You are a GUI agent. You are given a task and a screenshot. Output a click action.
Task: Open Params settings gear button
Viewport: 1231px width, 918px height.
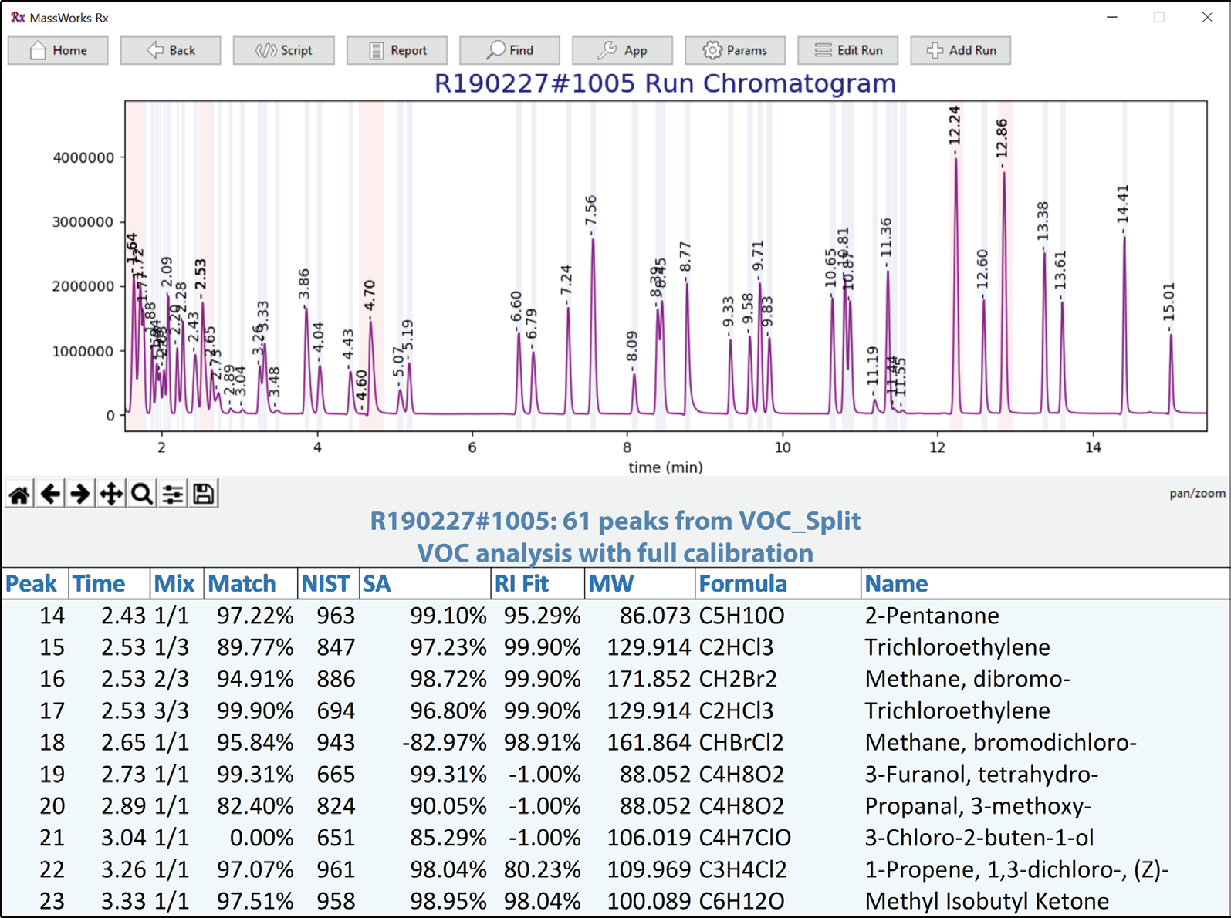coord(735,50)
